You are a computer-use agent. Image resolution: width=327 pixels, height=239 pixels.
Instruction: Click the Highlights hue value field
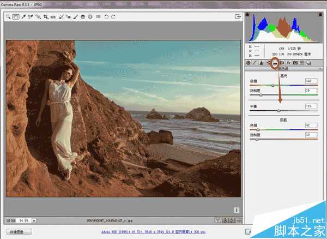pos(311,80)
